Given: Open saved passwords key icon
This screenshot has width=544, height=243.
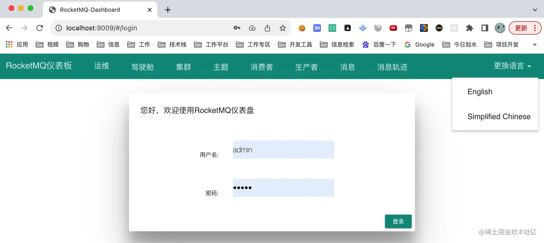Looking at the screenshot, I should [x=237, y=28].
